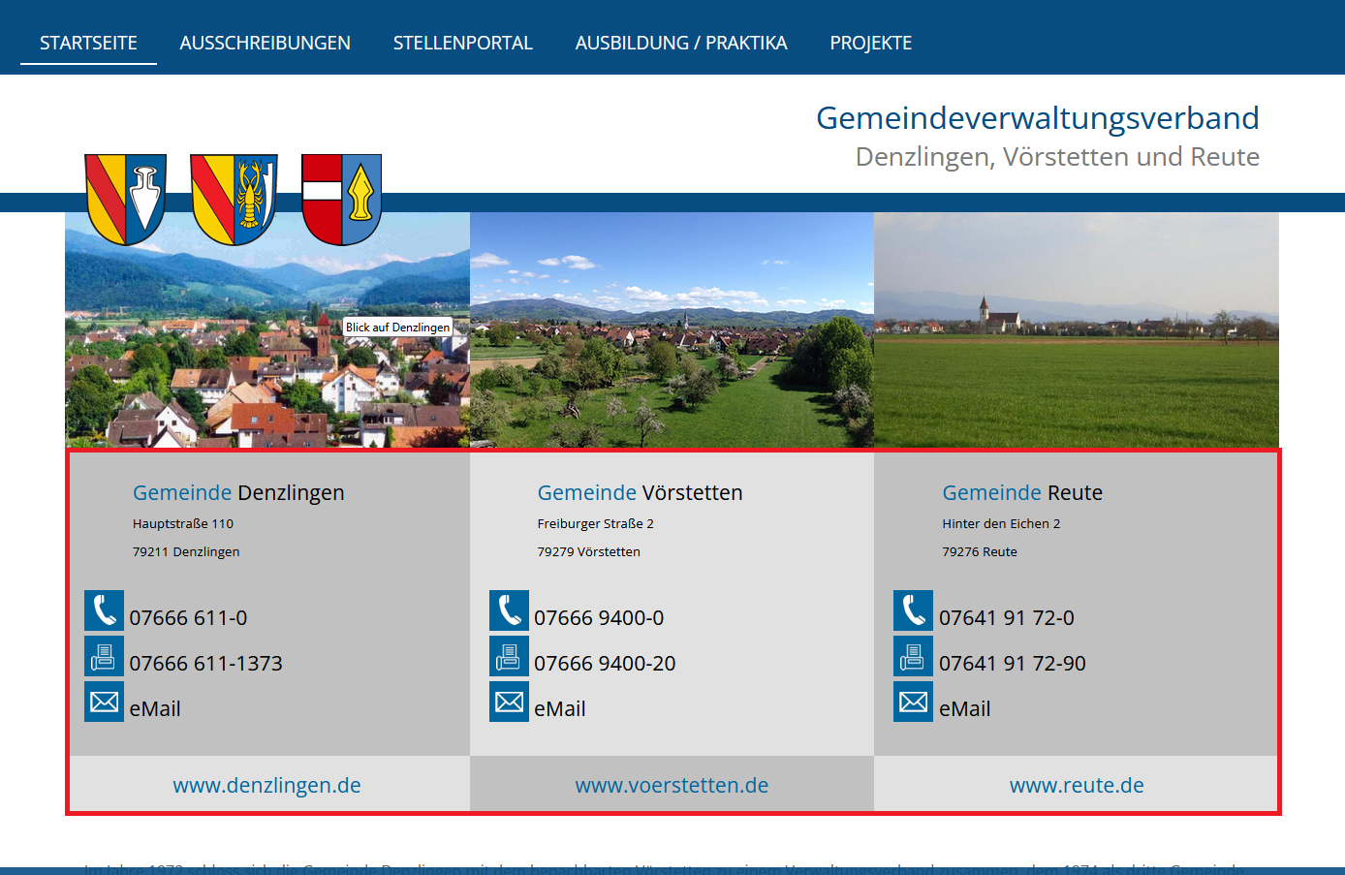The height and width of the screenshot is (875, 1345).
Task: Click the Denzlingen fax icon
Action: [x=104, y=656]
